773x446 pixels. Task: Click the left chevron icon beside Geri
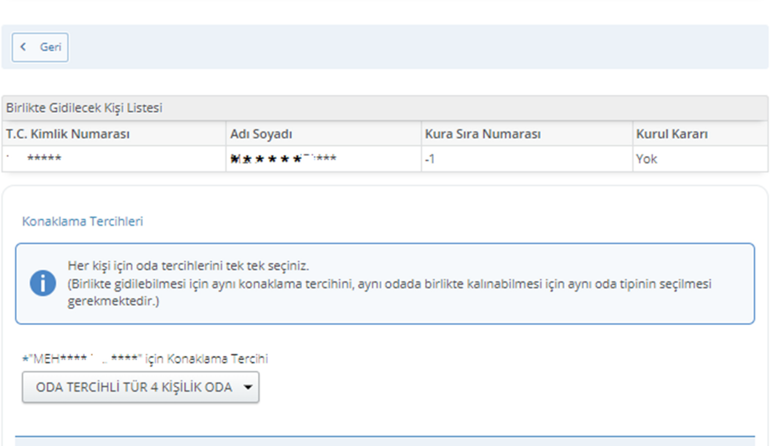point(23,47)
